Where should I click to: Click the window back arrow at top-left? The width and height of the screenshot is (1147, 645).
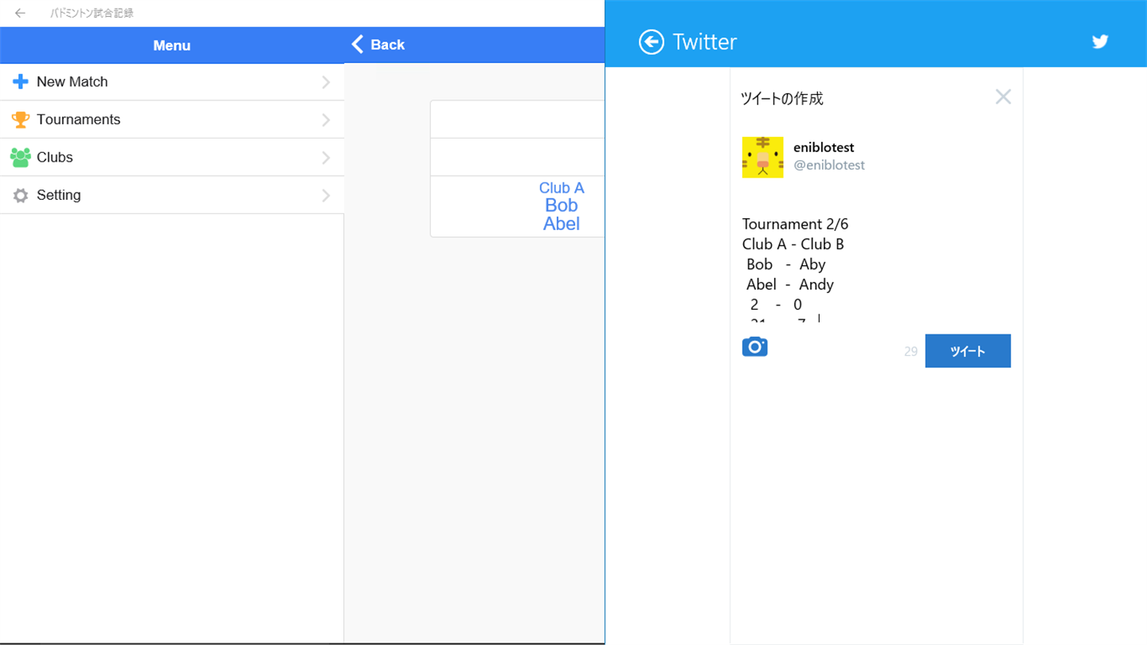click(x=20, y=13)
